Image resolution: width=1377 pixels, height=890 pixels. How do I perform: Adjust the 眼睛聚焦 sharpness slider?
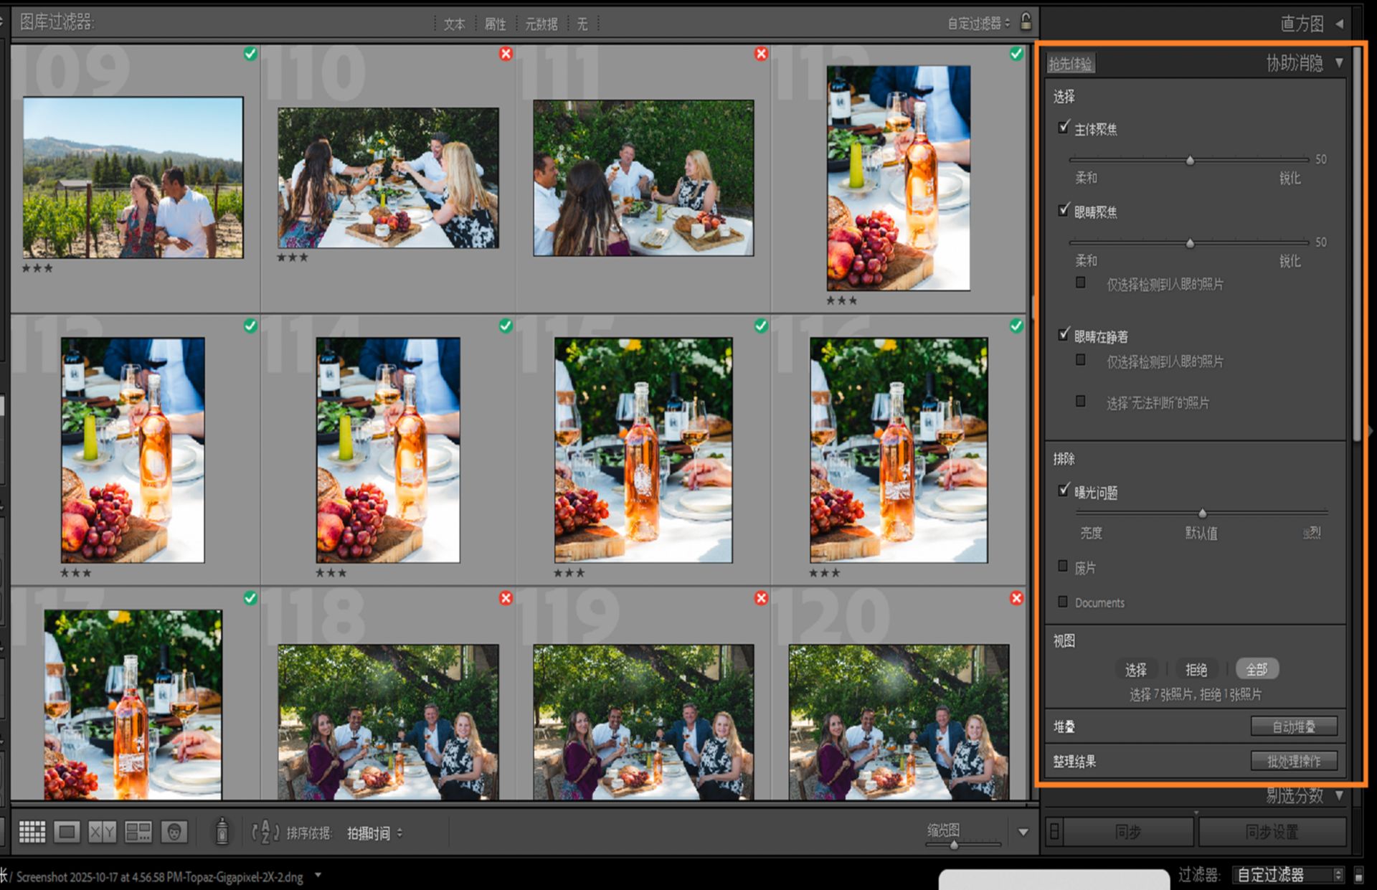pyautogui.click(x=1190, y=243)
